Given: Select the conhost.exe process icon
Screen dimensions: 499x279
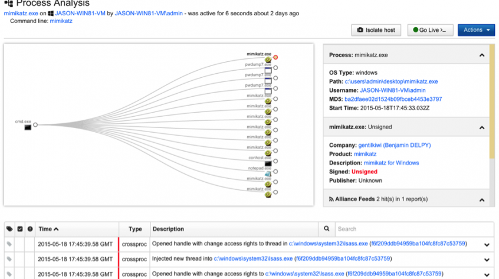Looking at the screenshot, I should pos(268,163).
